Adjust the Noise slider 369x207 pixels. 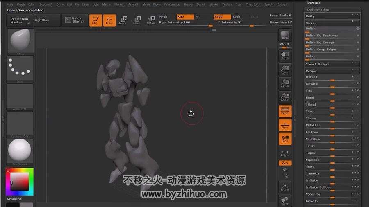tap(332, 167)
